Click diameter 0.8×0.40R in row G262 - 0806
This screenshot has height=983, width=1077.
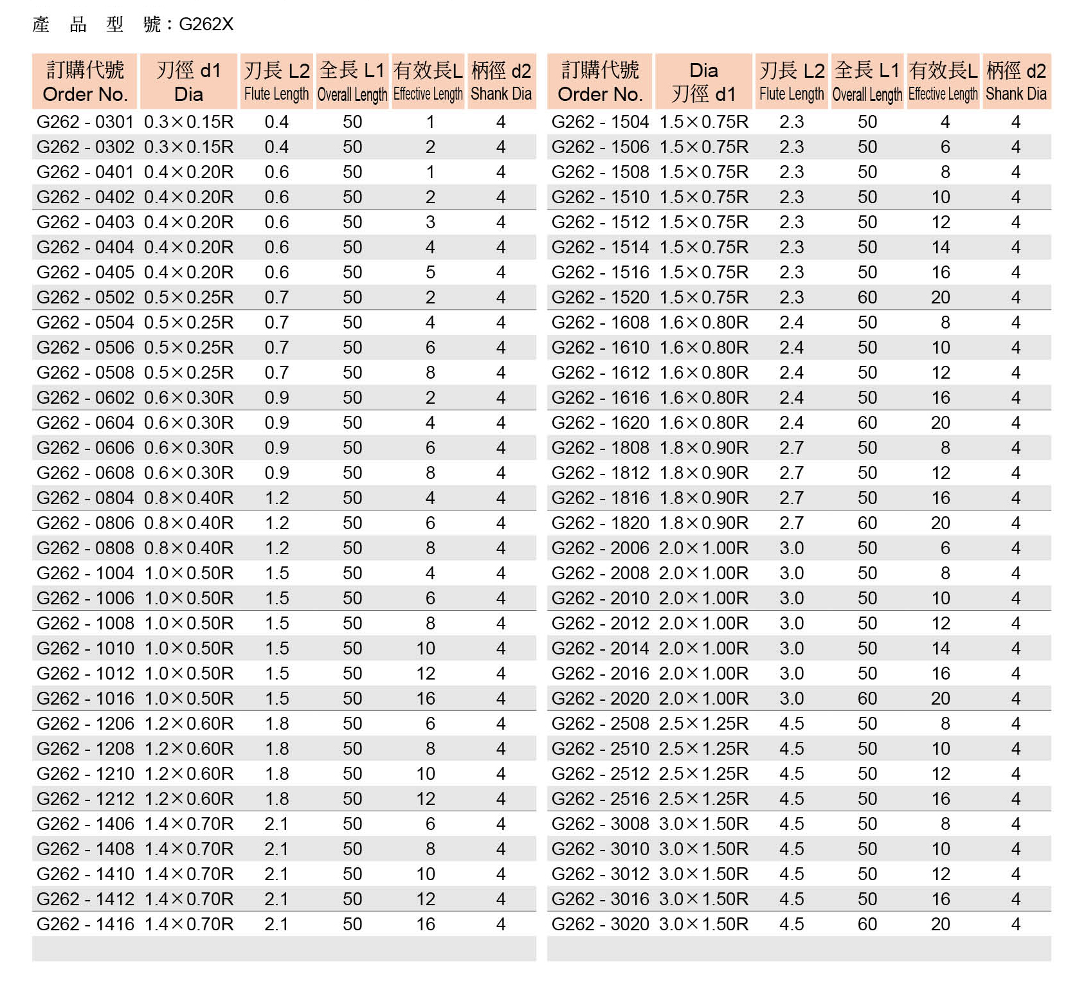coord(189,523)
